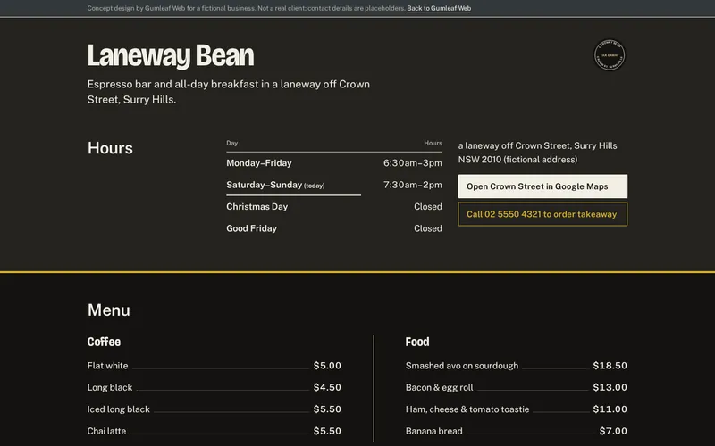Click the round Laneway Bean badge logo
This screenshot has height=446, width=715.
pos(610,55)
